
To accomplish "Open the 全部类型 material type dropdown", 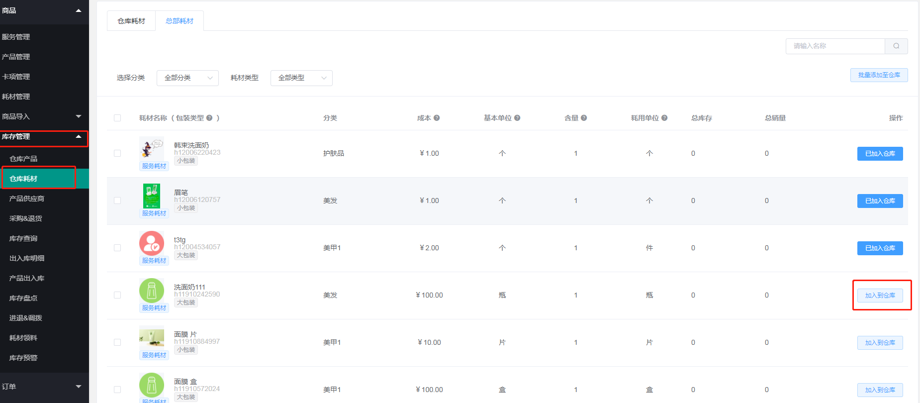I will (301, 78).
